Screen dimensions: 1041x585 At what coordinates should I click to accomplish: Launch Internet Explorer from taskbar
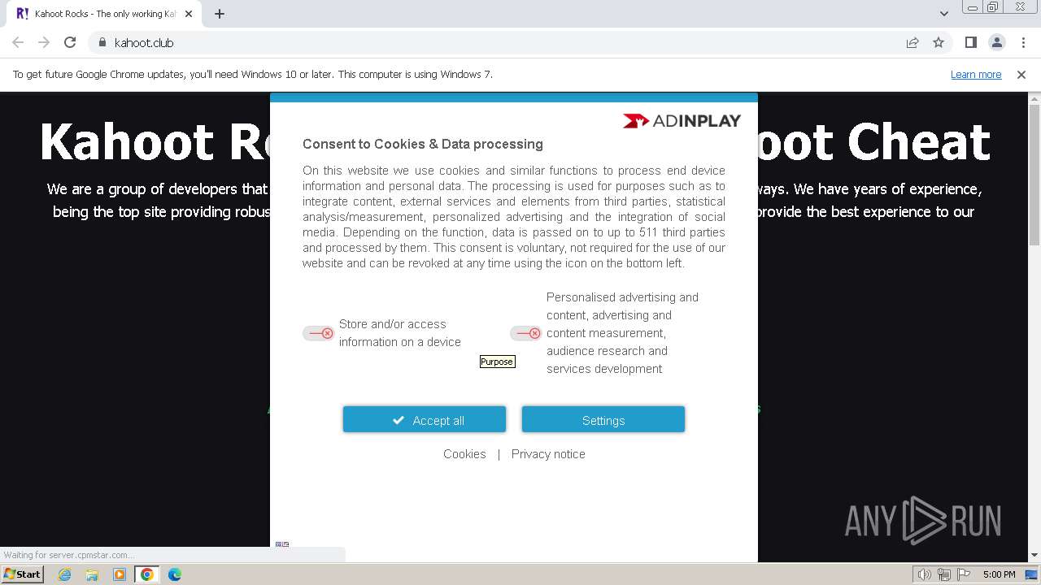pos(64,574)
